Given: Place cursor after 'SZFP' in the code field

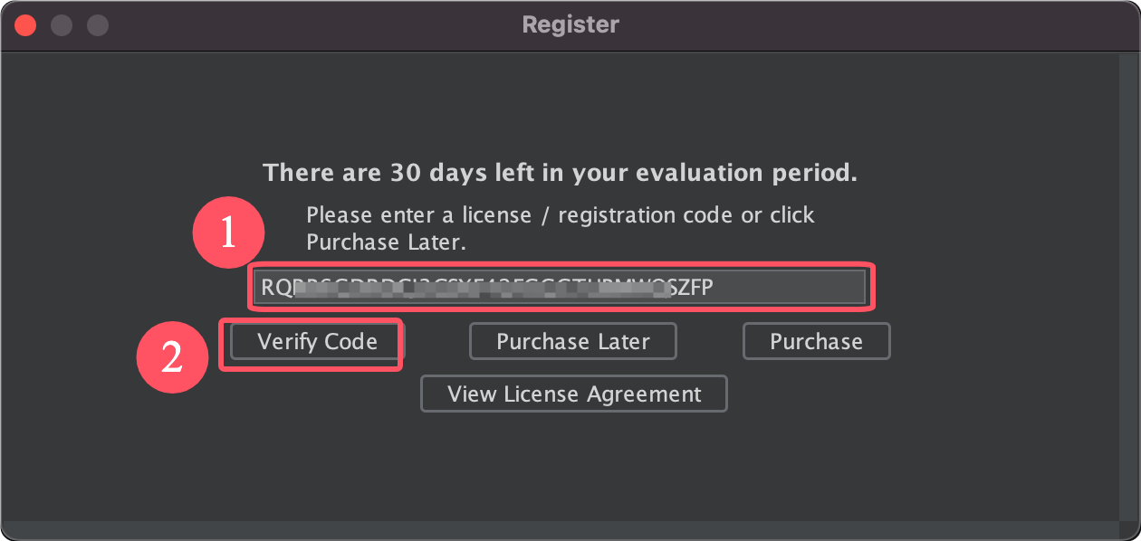Looking at the screenshot, I should click(715, 288).
